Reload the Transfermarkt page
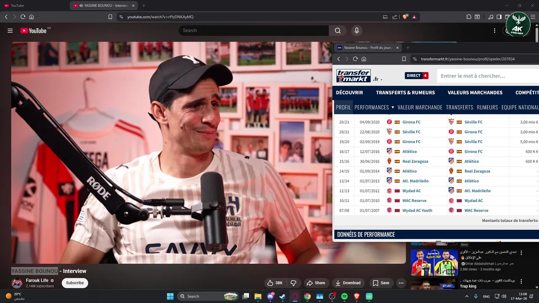This screenshot has width=539, height=303. pyautogui.click(x=355, y=59)
